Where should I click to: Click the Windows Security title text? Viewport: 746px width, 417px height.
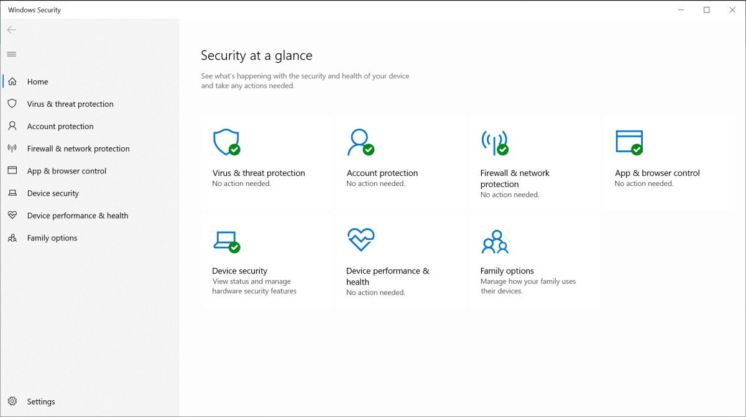click(x=34, y=10)
